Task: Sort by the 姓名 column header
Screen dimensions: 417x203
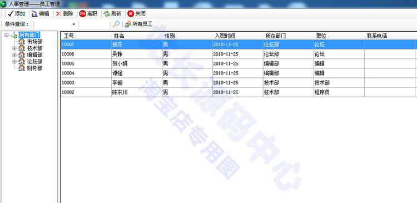Action: point(137,36)
